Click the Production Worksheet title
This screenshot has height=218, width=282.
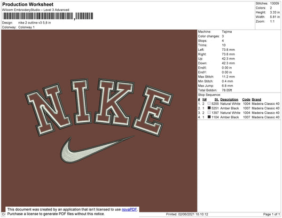click(28, 4)
